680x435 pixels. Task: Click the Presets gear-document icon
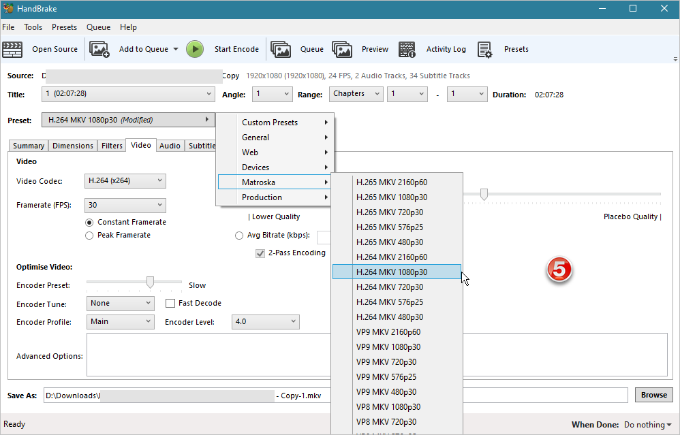485,50
